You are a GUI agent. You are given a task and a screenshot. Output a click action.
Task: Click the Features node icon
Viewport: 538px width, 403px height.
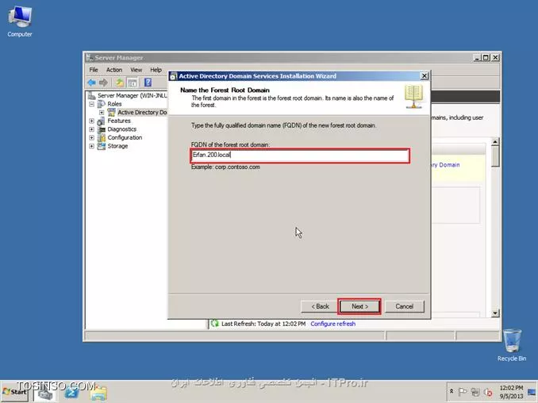pyautogui.click(x=102, y=121)
